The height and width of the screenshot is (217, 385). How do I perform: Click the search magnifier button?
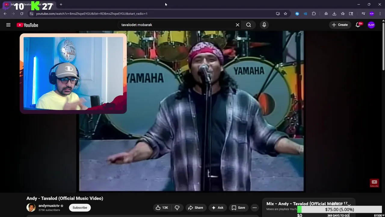(x=248, y=25)
